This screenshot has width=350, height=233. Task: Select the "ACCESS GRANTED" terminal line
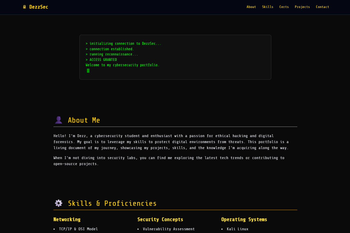tap(101, 59)
